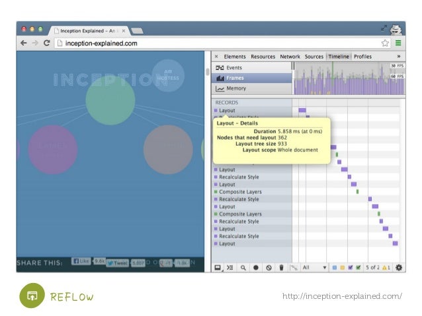Image resolution: width=422 pixels, height=316 pixels.
Task: Toggle the green Painting filter checkbox
Action: 358,267
